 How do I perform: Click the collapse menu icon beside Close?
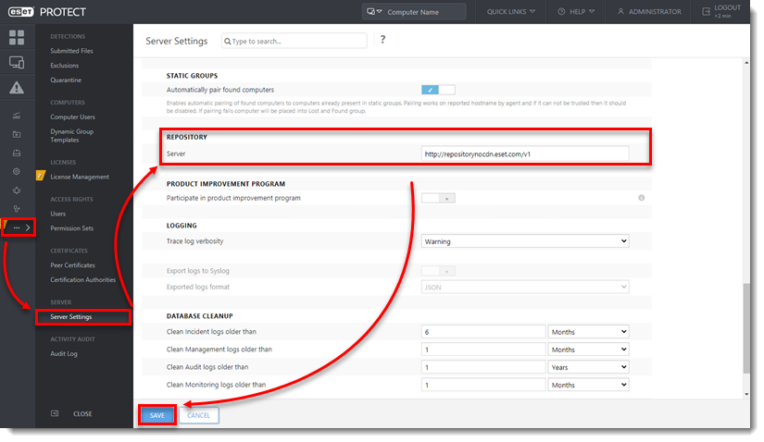coord(55,413)
